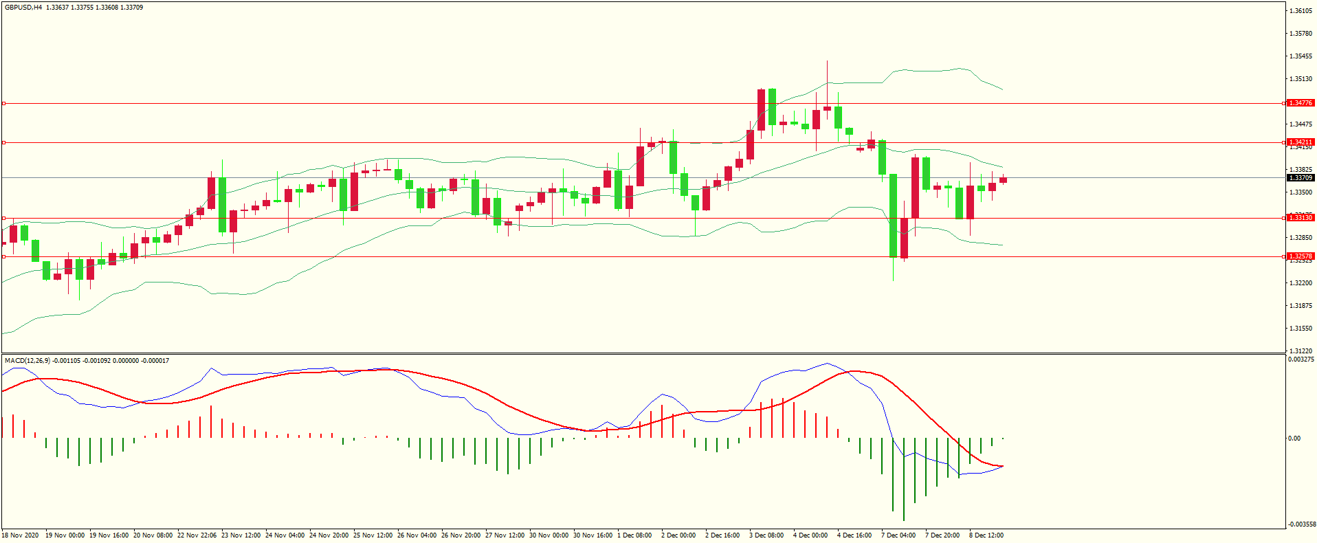Click the -0.003558 value on MACD scale
This screenshot has width=1317, height=543.
[1301, 524]
